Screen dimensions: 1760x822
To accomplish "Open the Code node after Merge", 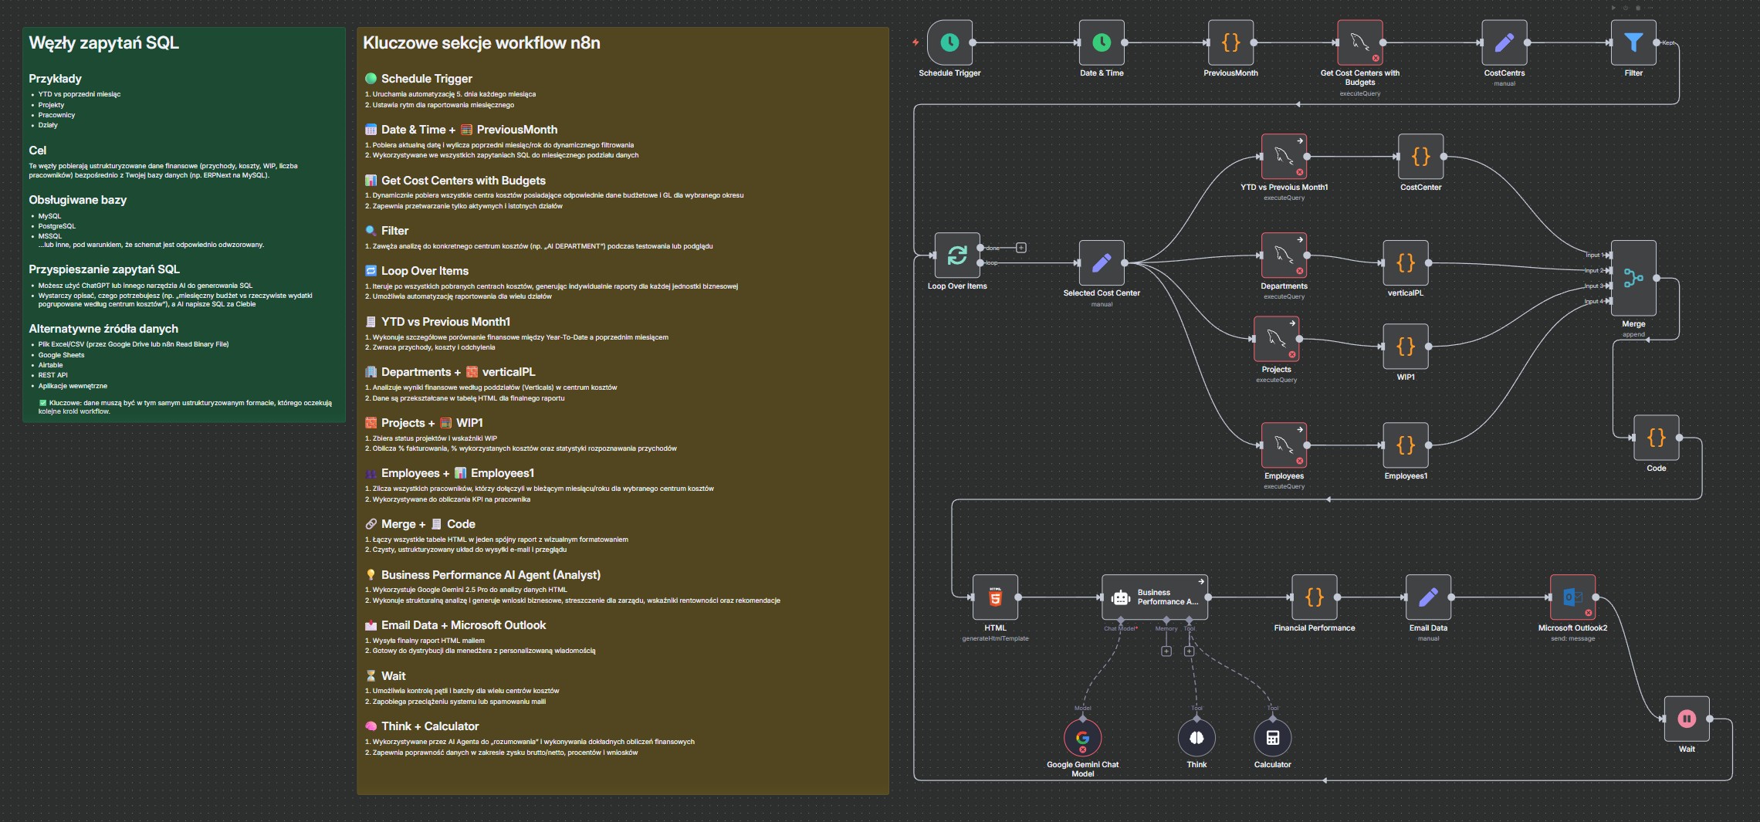I will (1656, 438).
